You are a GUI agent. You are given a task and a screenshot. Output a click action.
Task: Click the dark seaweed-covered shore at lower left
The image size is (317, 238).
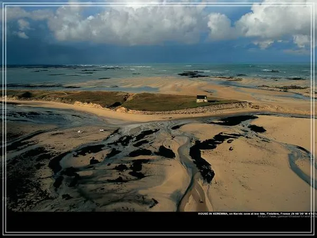(x=26, y=180)
